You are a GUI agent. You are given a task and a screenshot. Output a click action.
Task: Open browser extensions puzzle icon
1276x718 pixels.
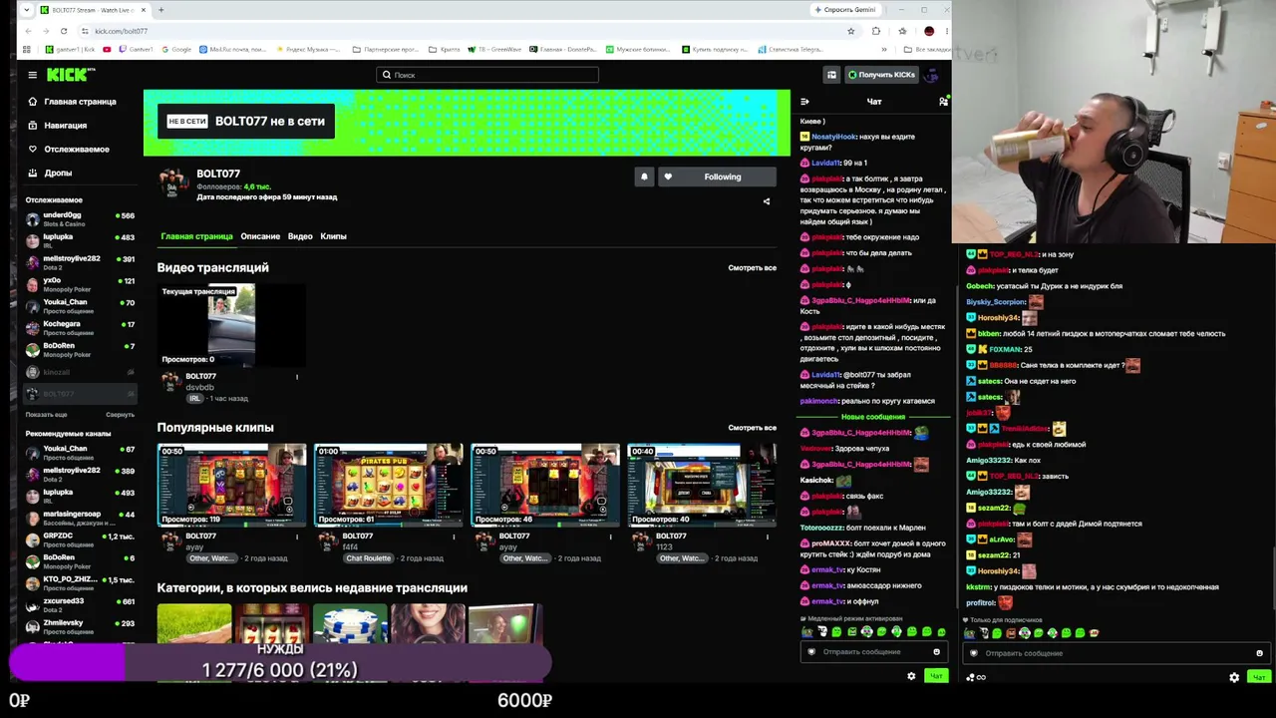click(x=876, y=31)
